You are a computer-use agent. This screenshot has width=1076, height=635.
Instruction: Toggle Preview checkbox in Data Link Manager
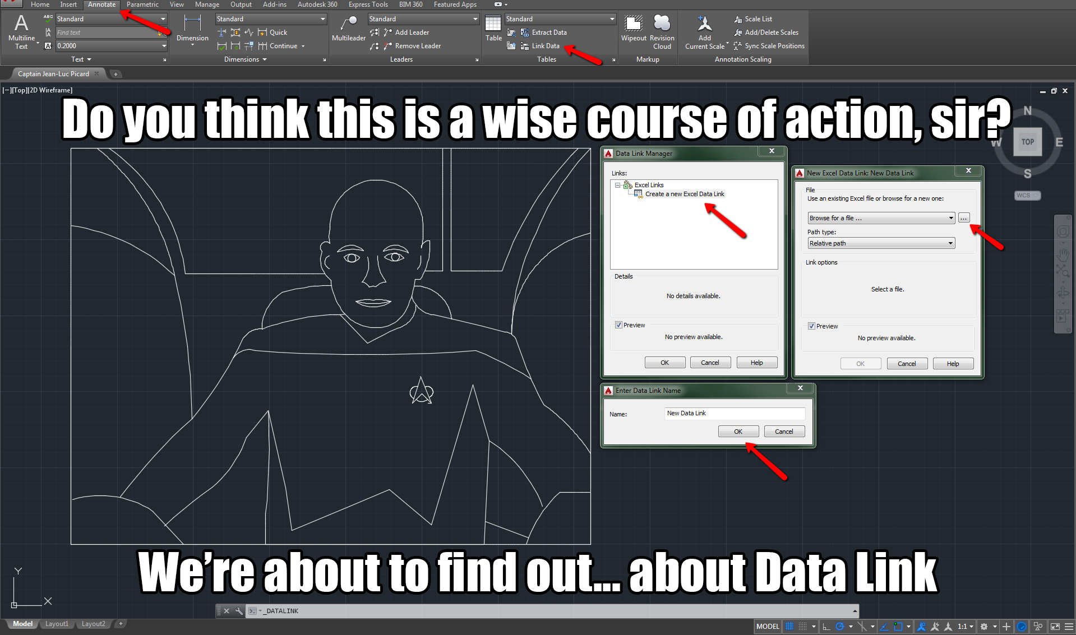pyautogui.click(x=618, y=325)
